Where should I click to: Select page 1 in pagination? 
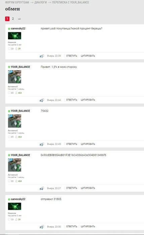pos(7,19)
